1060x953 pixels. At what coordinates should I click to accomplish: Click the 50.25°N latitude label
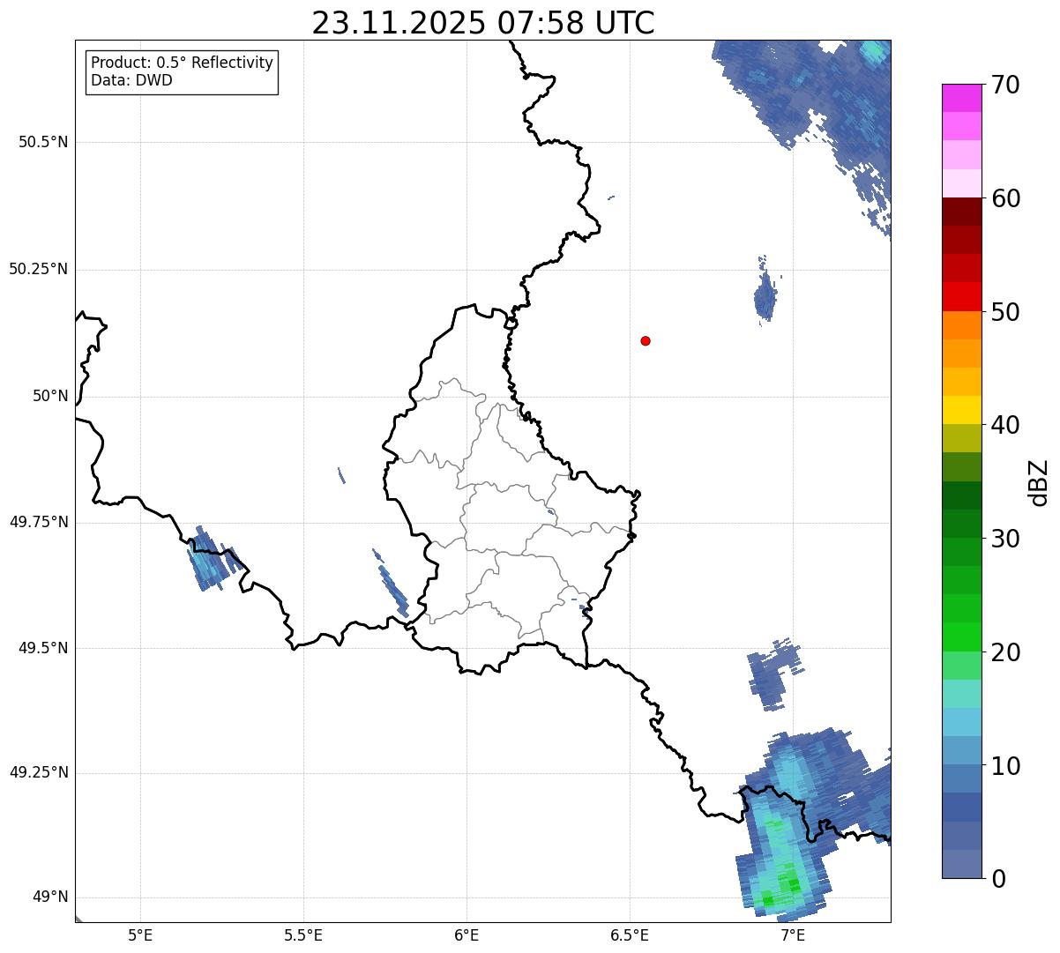pos(39,269)
